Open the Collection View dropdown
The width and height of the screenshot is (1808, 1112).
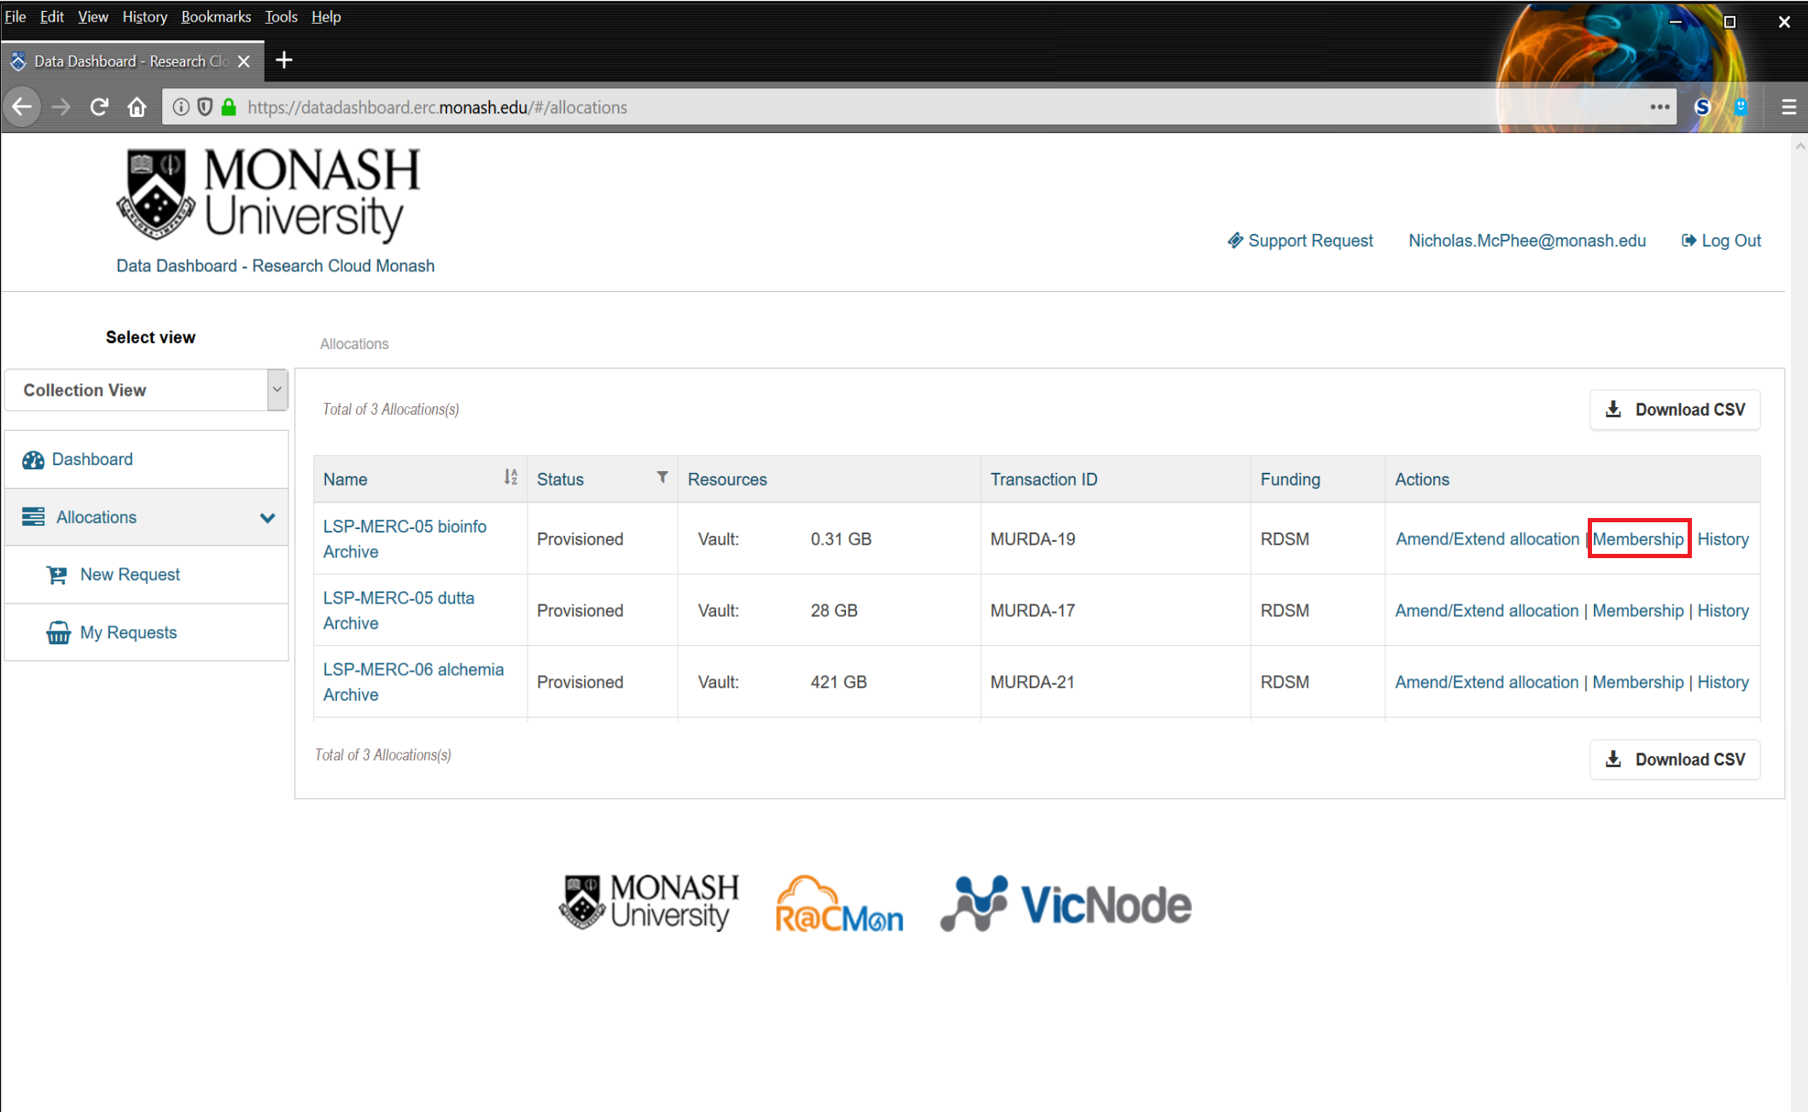[146, 390]
